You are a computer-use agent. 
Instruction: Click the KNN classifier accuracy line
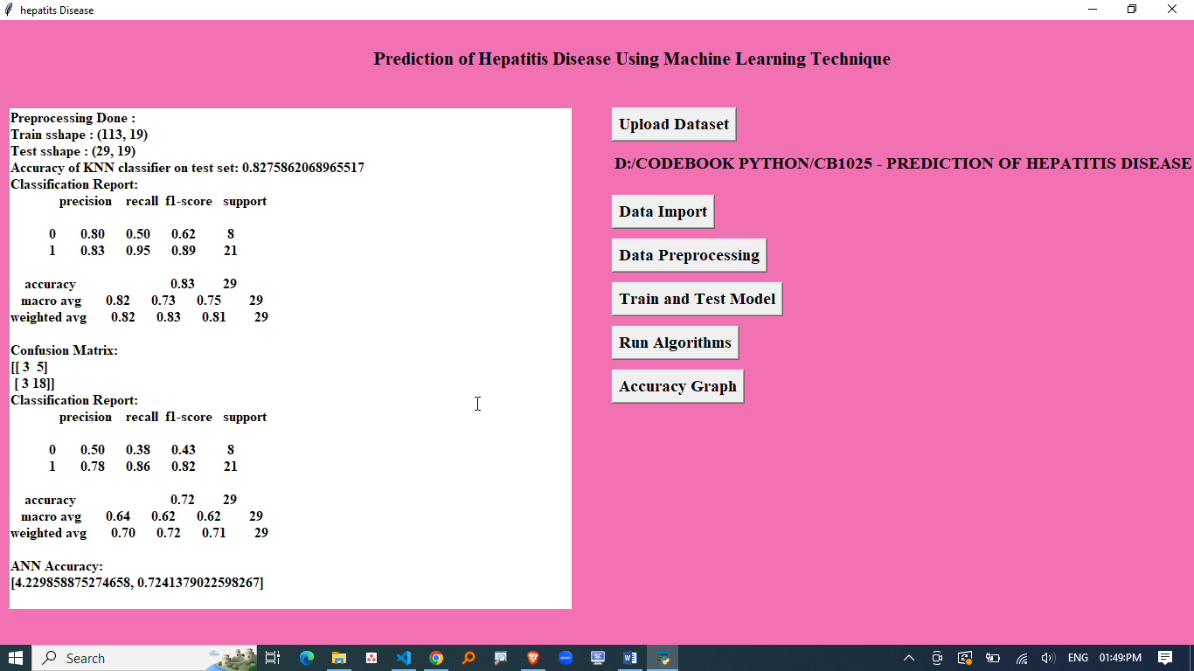click(187, 168)
